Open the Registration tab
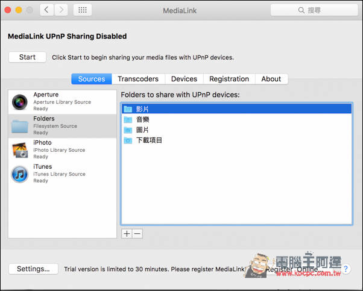The height and width of the screenshot is (291, 363). pyautogui.click(x=229, y=79)
